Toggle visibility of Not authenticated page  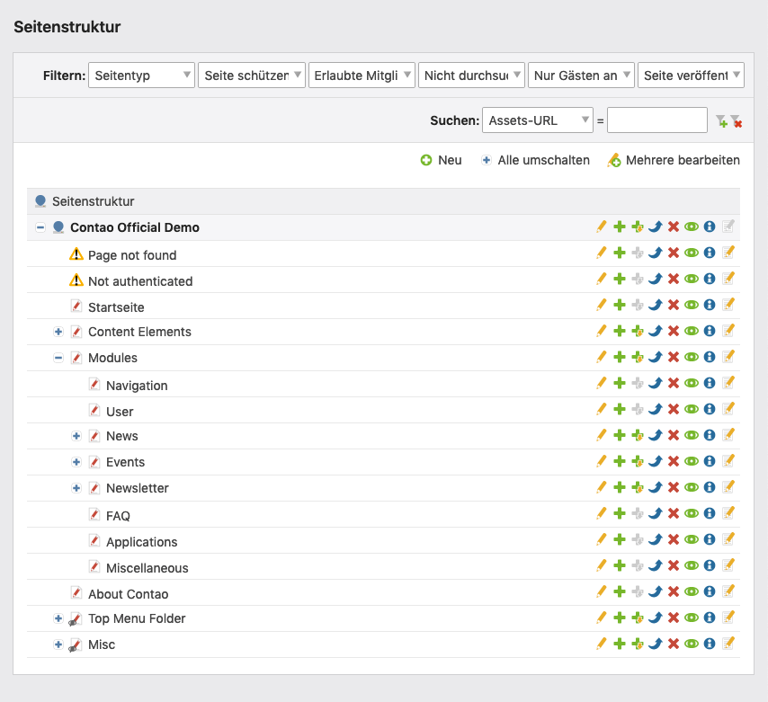tap(692, 279)
